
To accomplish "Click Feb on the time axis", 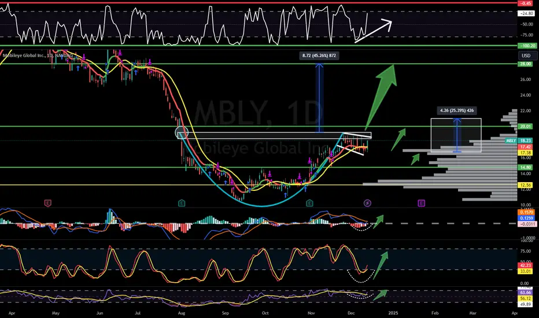I will (435, 313).
